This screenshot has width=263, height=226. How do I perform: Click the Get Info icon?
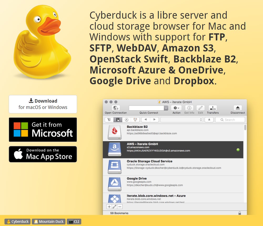coord(189,108)
